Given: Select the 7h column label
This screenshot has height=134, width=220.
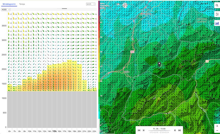Looking at the screenshot, I should pos(15,131).
